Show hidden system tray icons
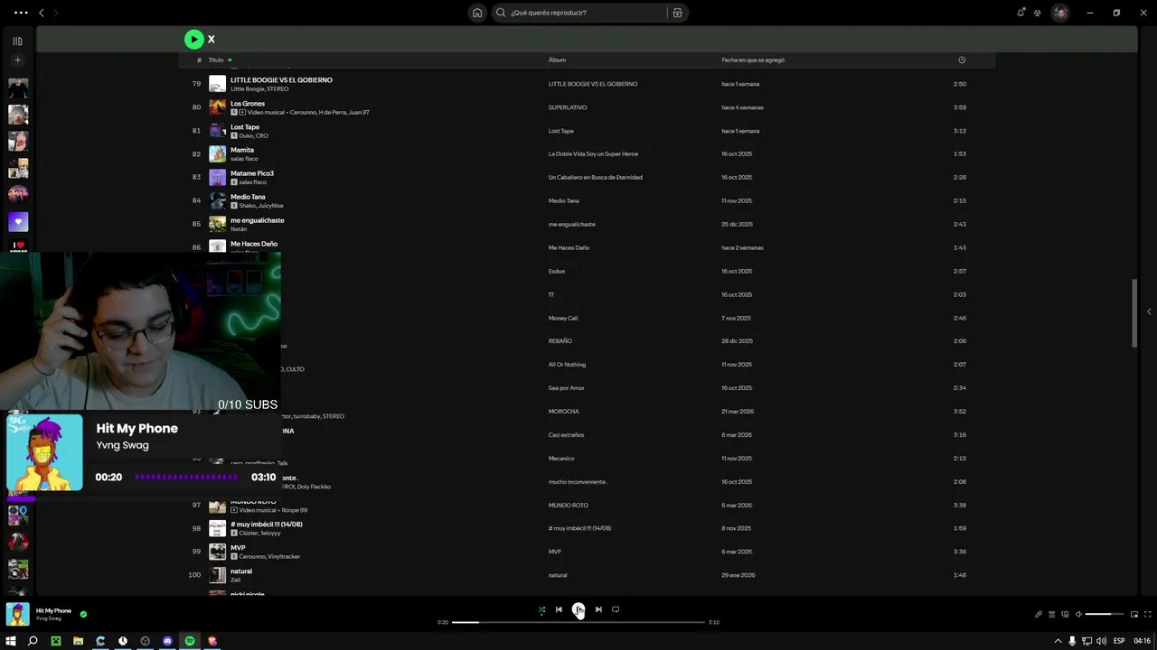This screenshot has width=1157, height=650. (1058, 641)
